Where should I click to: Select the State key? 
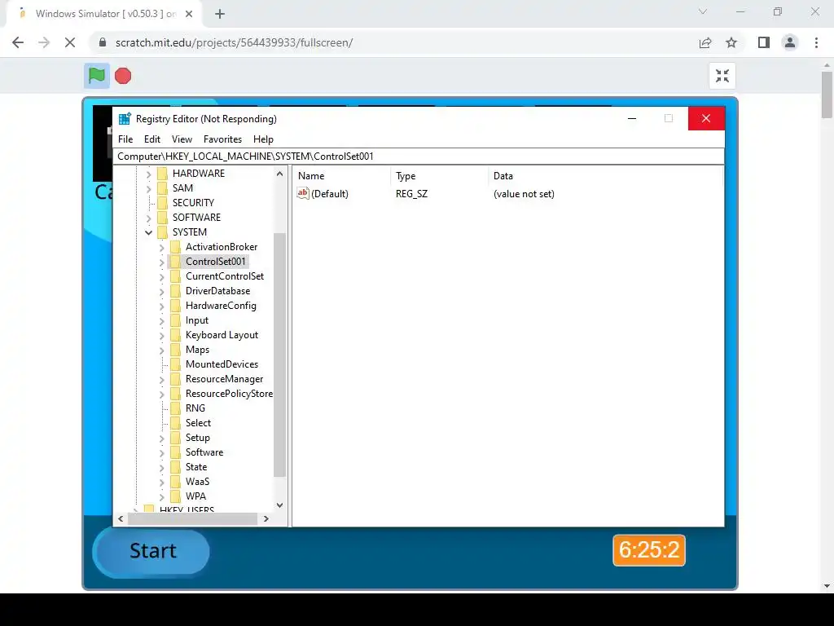pyautogui.click(x=195, y=467)
